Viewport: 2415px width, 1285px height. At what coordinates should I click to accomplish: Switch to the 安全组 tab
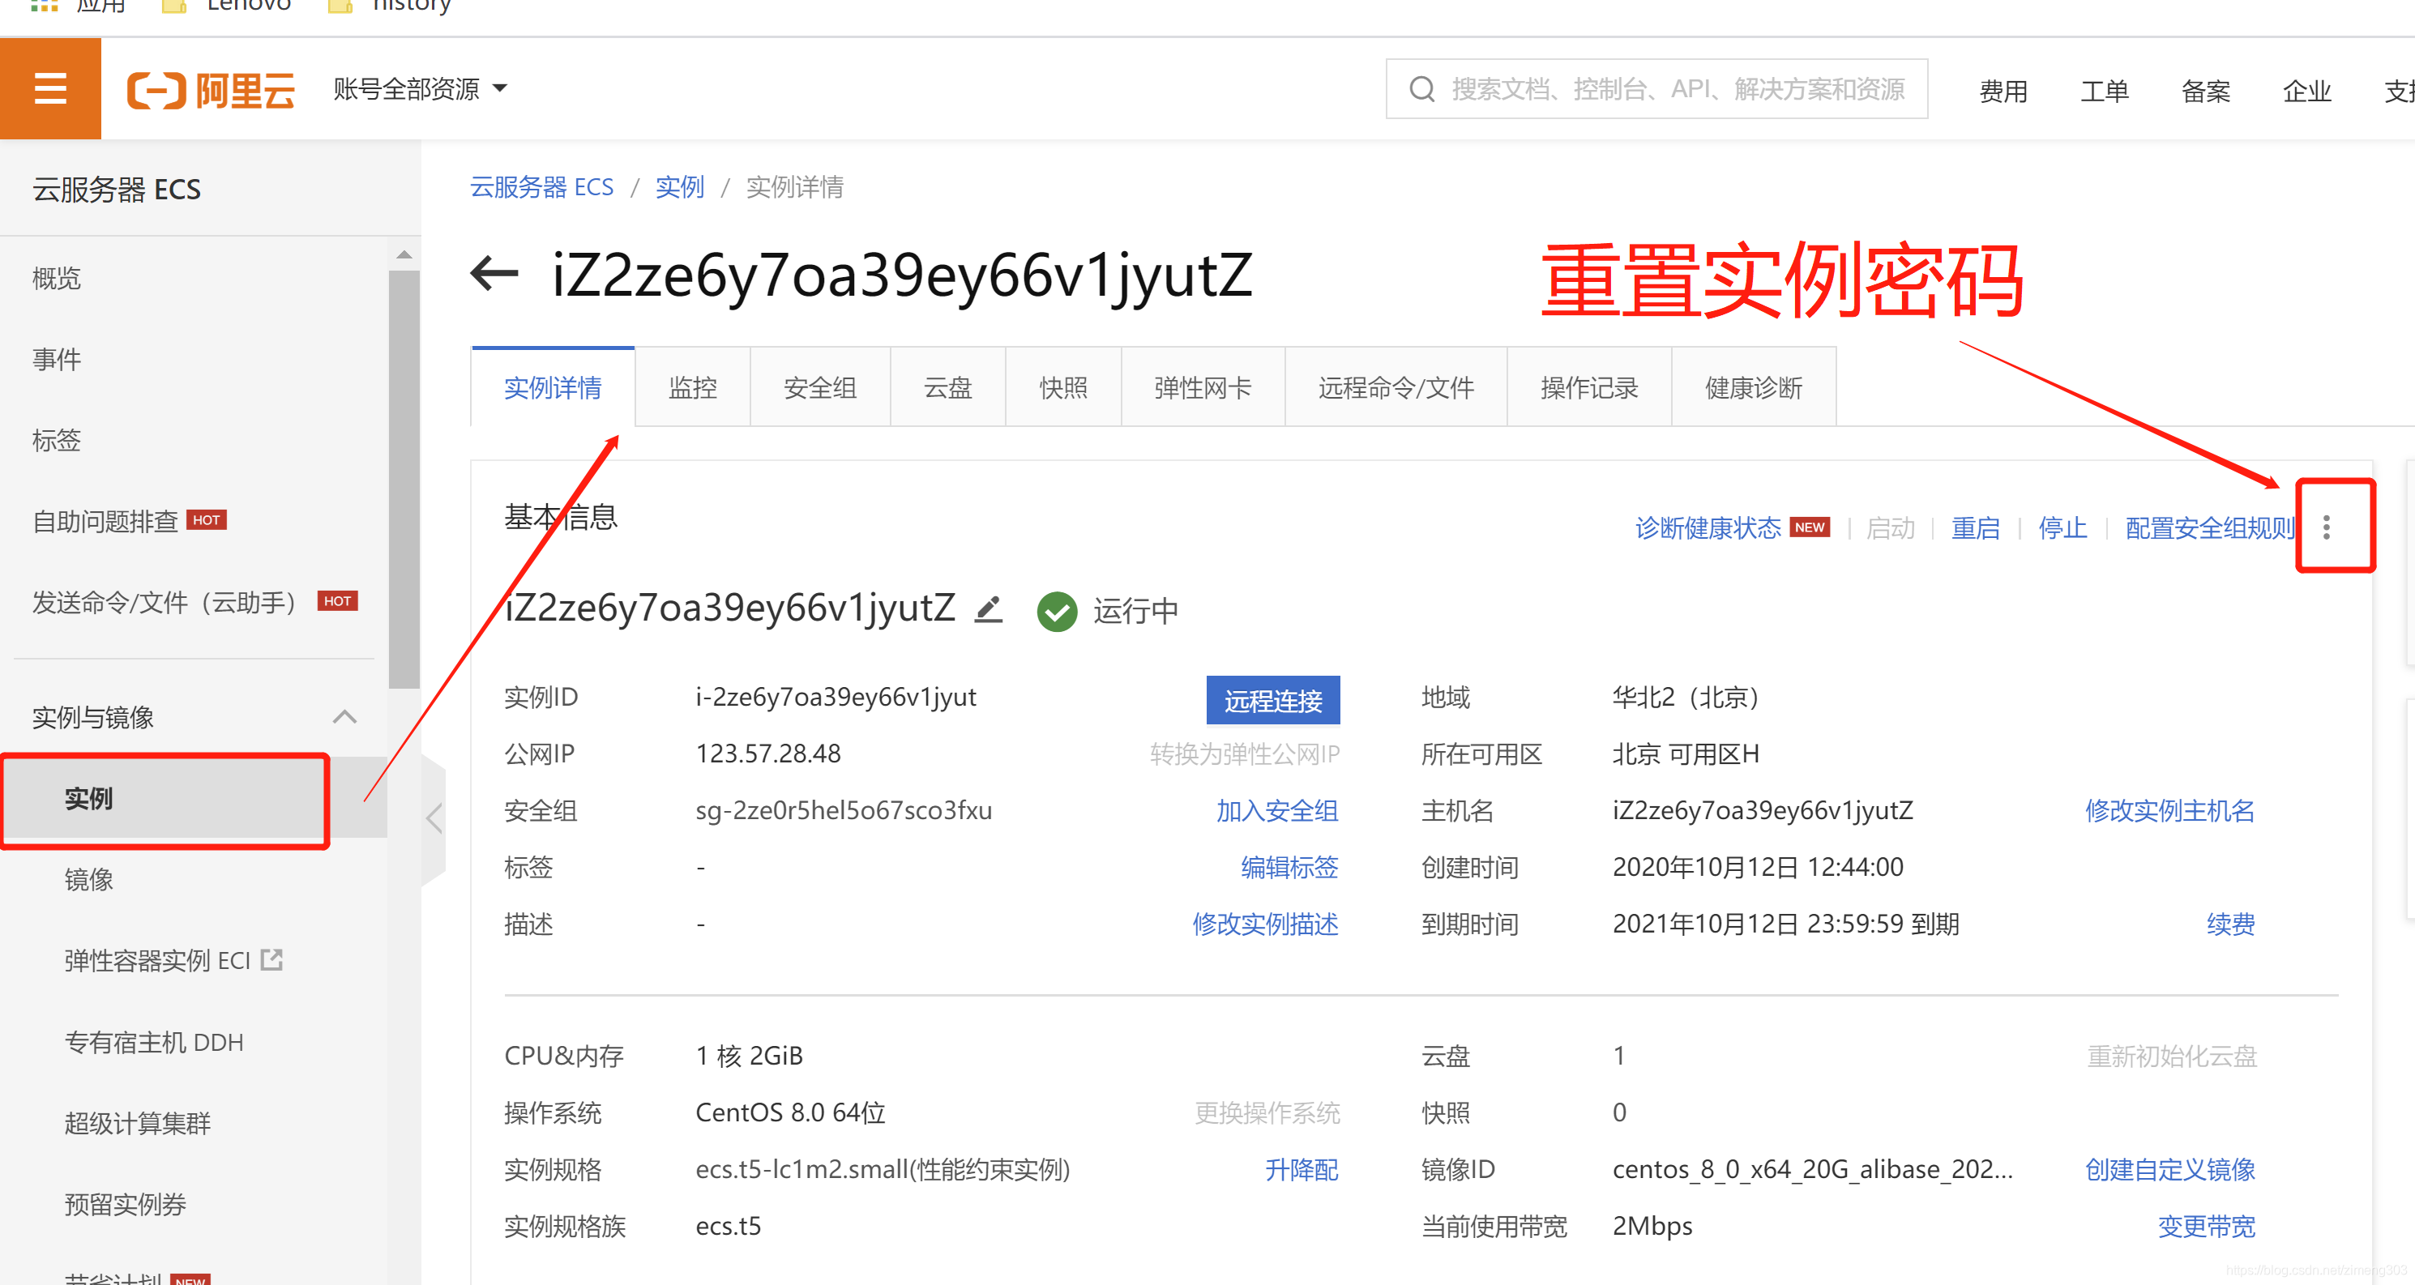pos(820,387)
